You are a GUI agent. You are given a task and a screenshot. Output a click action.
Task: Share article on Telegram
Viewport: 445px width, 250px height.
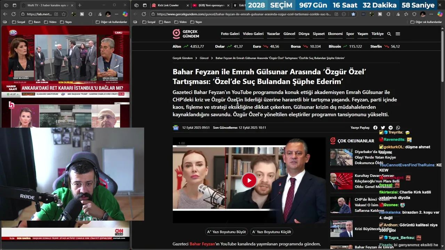point(390,128)
